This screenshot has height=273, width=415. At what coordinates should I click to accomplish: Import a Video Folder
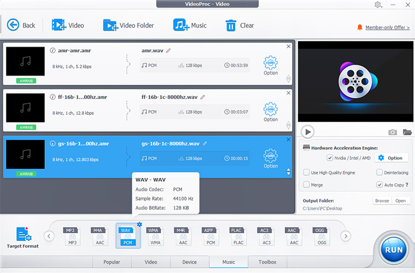click(129, 25)
